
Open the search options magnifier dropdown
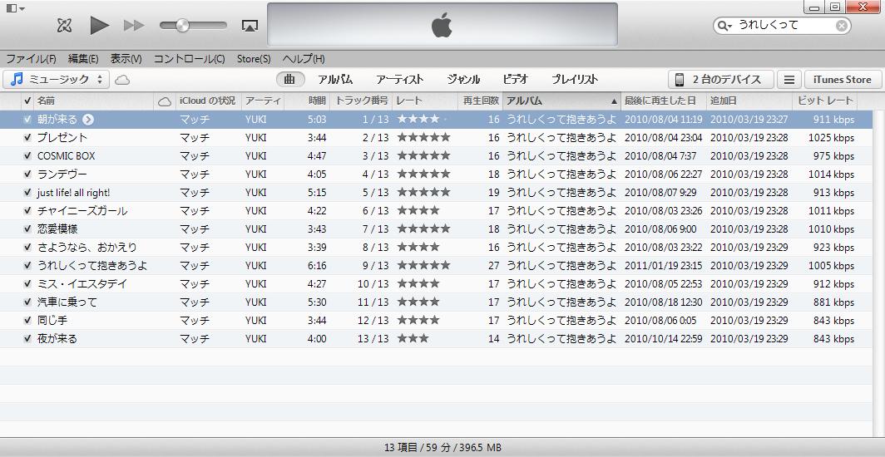click(x=724, y=26)
